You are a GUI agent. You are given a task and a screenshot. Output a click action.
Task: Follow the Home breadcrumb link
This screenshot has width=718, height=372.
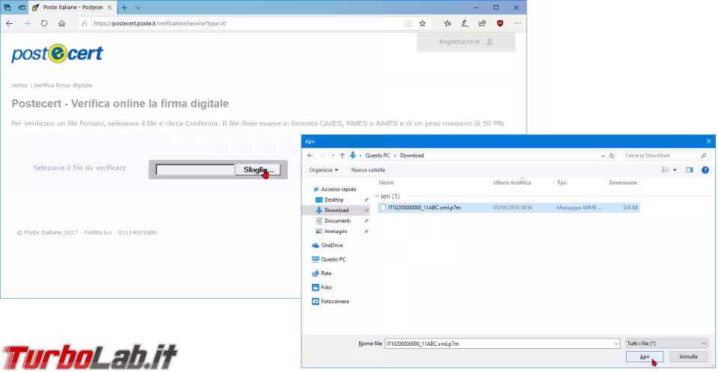19,85
